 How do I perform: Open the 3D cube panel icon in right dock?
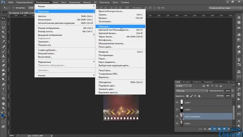pos(239,107)
